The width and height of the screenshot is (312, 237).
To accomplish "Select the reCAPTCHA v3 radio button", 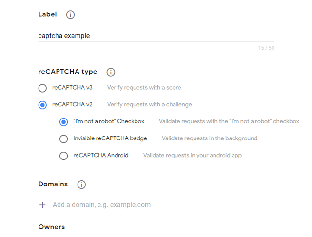I will (42, 88).
